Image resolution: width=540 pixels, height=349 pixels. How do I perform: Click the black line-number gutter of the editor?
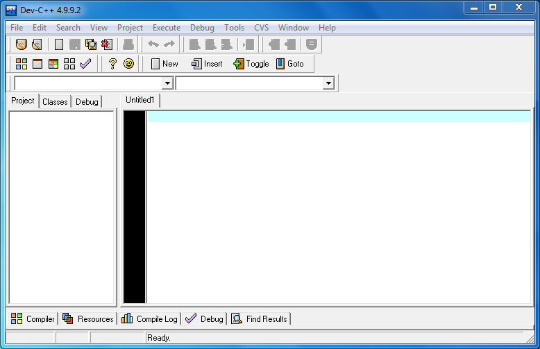click(x=135, y=207)
